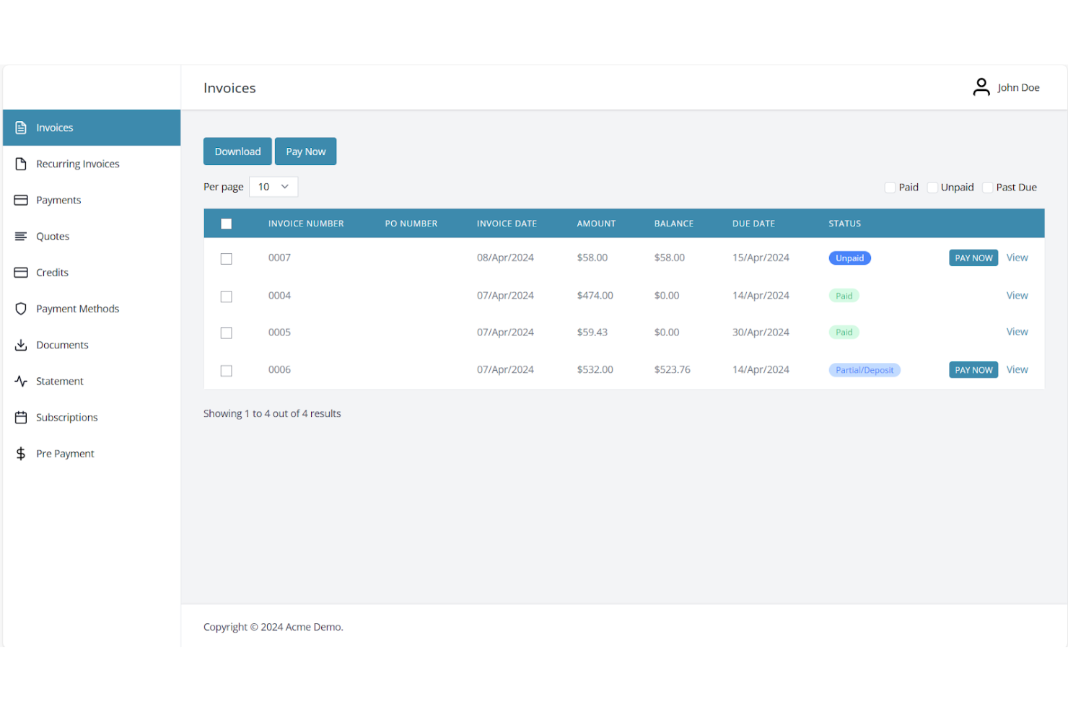
Task: View details of invoice 0004
Action: click(1017, 295)
